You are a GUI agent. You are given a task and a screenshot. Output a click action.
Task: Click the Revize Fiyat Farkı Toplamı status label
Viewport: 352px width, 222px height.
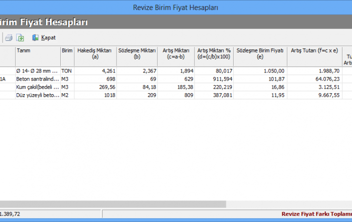(316, 214)
